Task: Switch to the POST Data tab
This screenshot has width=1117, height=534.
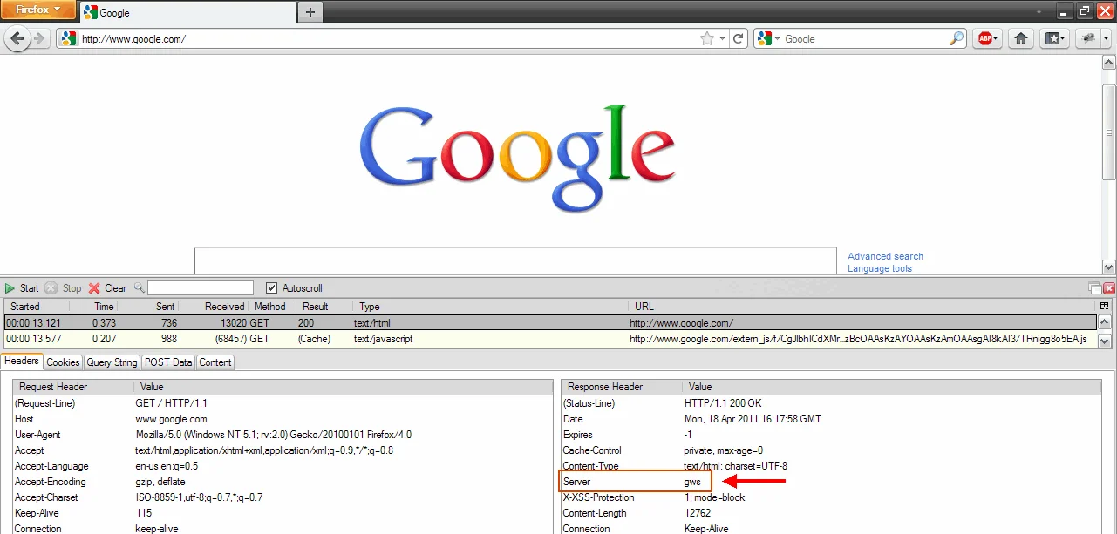Action: point(168,362)
